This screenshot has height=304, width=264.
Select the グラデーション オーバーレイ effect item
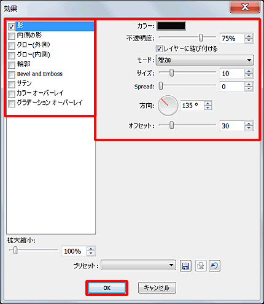50,103
